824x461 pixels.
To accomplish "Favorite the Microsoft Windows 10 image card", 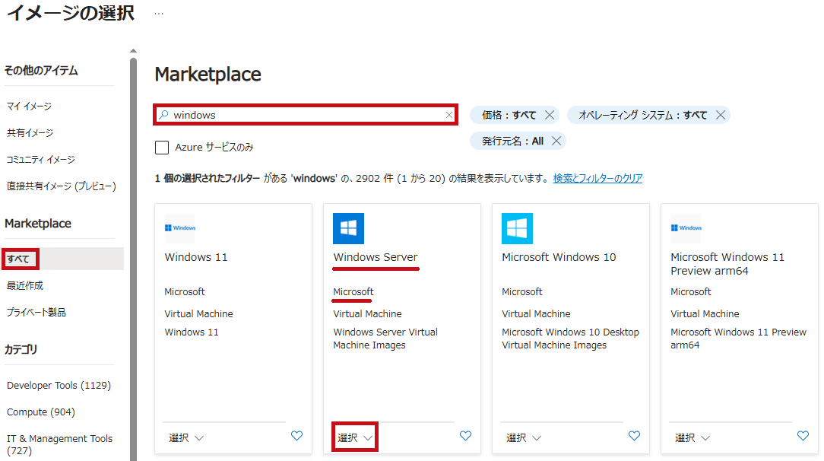I will pyautogui.click(x=634, y=436).
